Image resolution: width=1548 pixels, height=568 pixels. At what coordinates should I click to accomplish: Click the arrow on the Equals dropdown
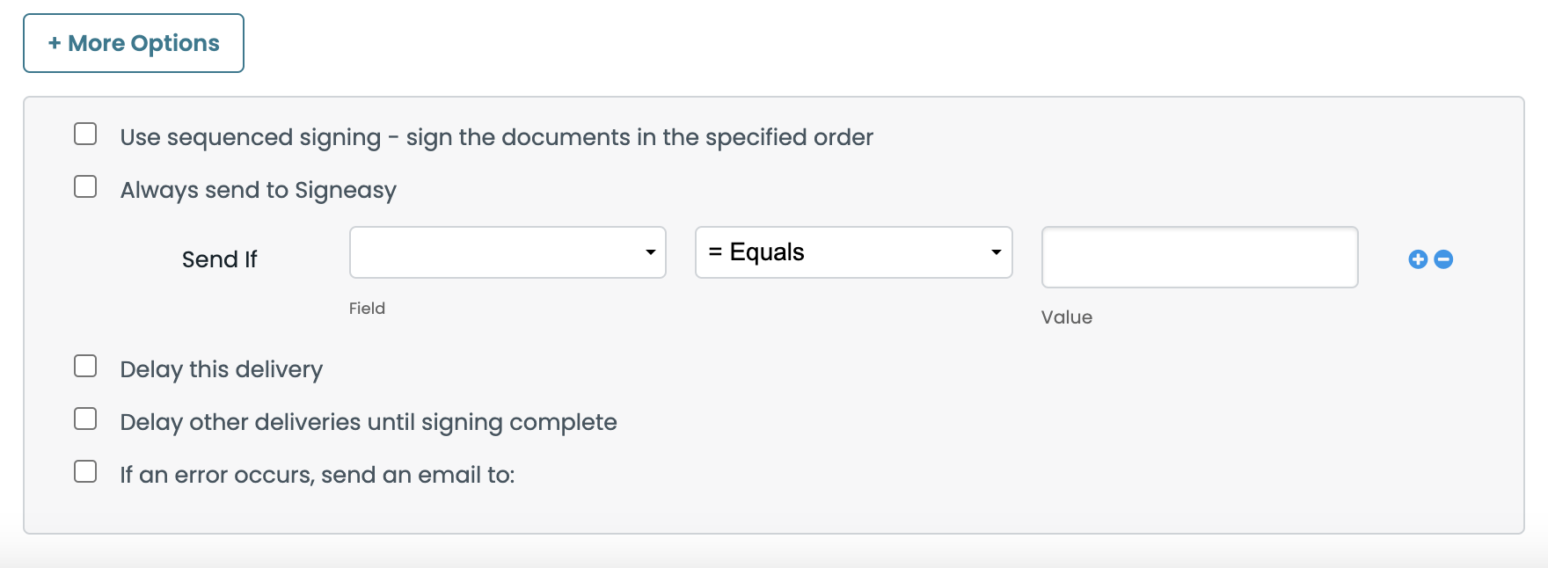click(x=997, y=252)
